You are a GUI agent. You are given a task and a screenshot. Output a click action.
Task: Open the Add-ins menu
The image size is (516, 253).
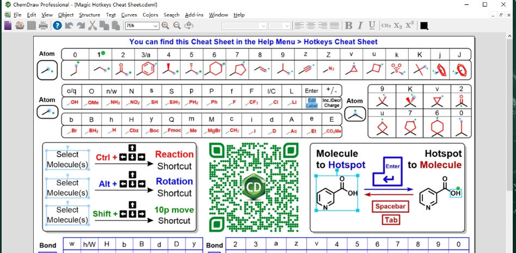coord(194,15)
